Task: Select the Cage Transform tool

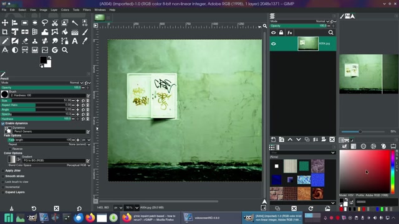Action: coord(55,32)
